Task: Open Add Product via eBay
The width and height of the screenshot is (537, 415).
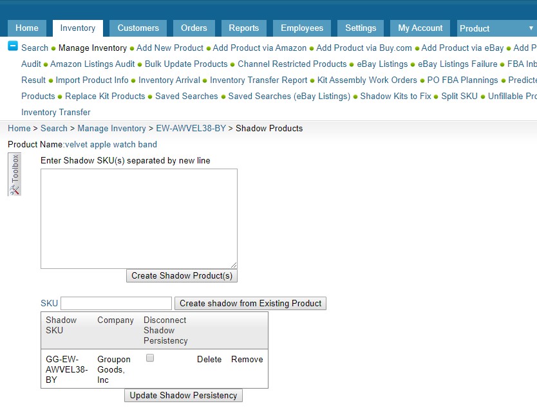Action: [x=462, y=48]
